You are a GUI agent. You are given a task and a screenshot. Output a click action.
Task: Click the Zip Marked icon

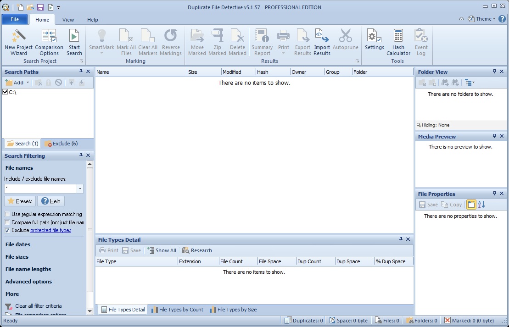click(217, 42)
